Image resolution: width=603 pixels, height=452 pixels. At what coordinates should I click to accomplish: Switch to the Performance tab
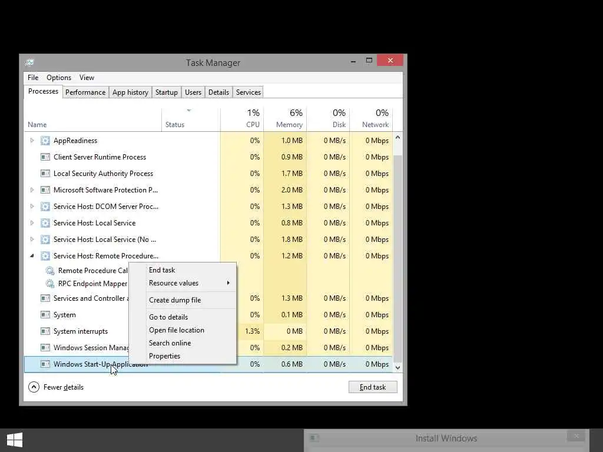click(85, 92)
